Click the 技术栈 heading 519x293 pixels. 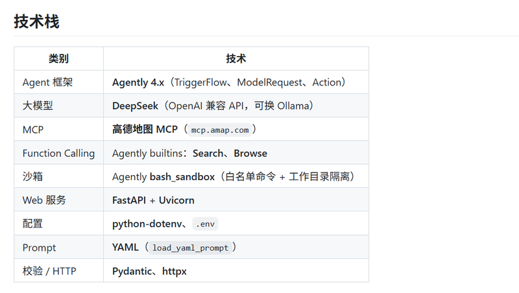pyautogui.click(x=36, y=22)
